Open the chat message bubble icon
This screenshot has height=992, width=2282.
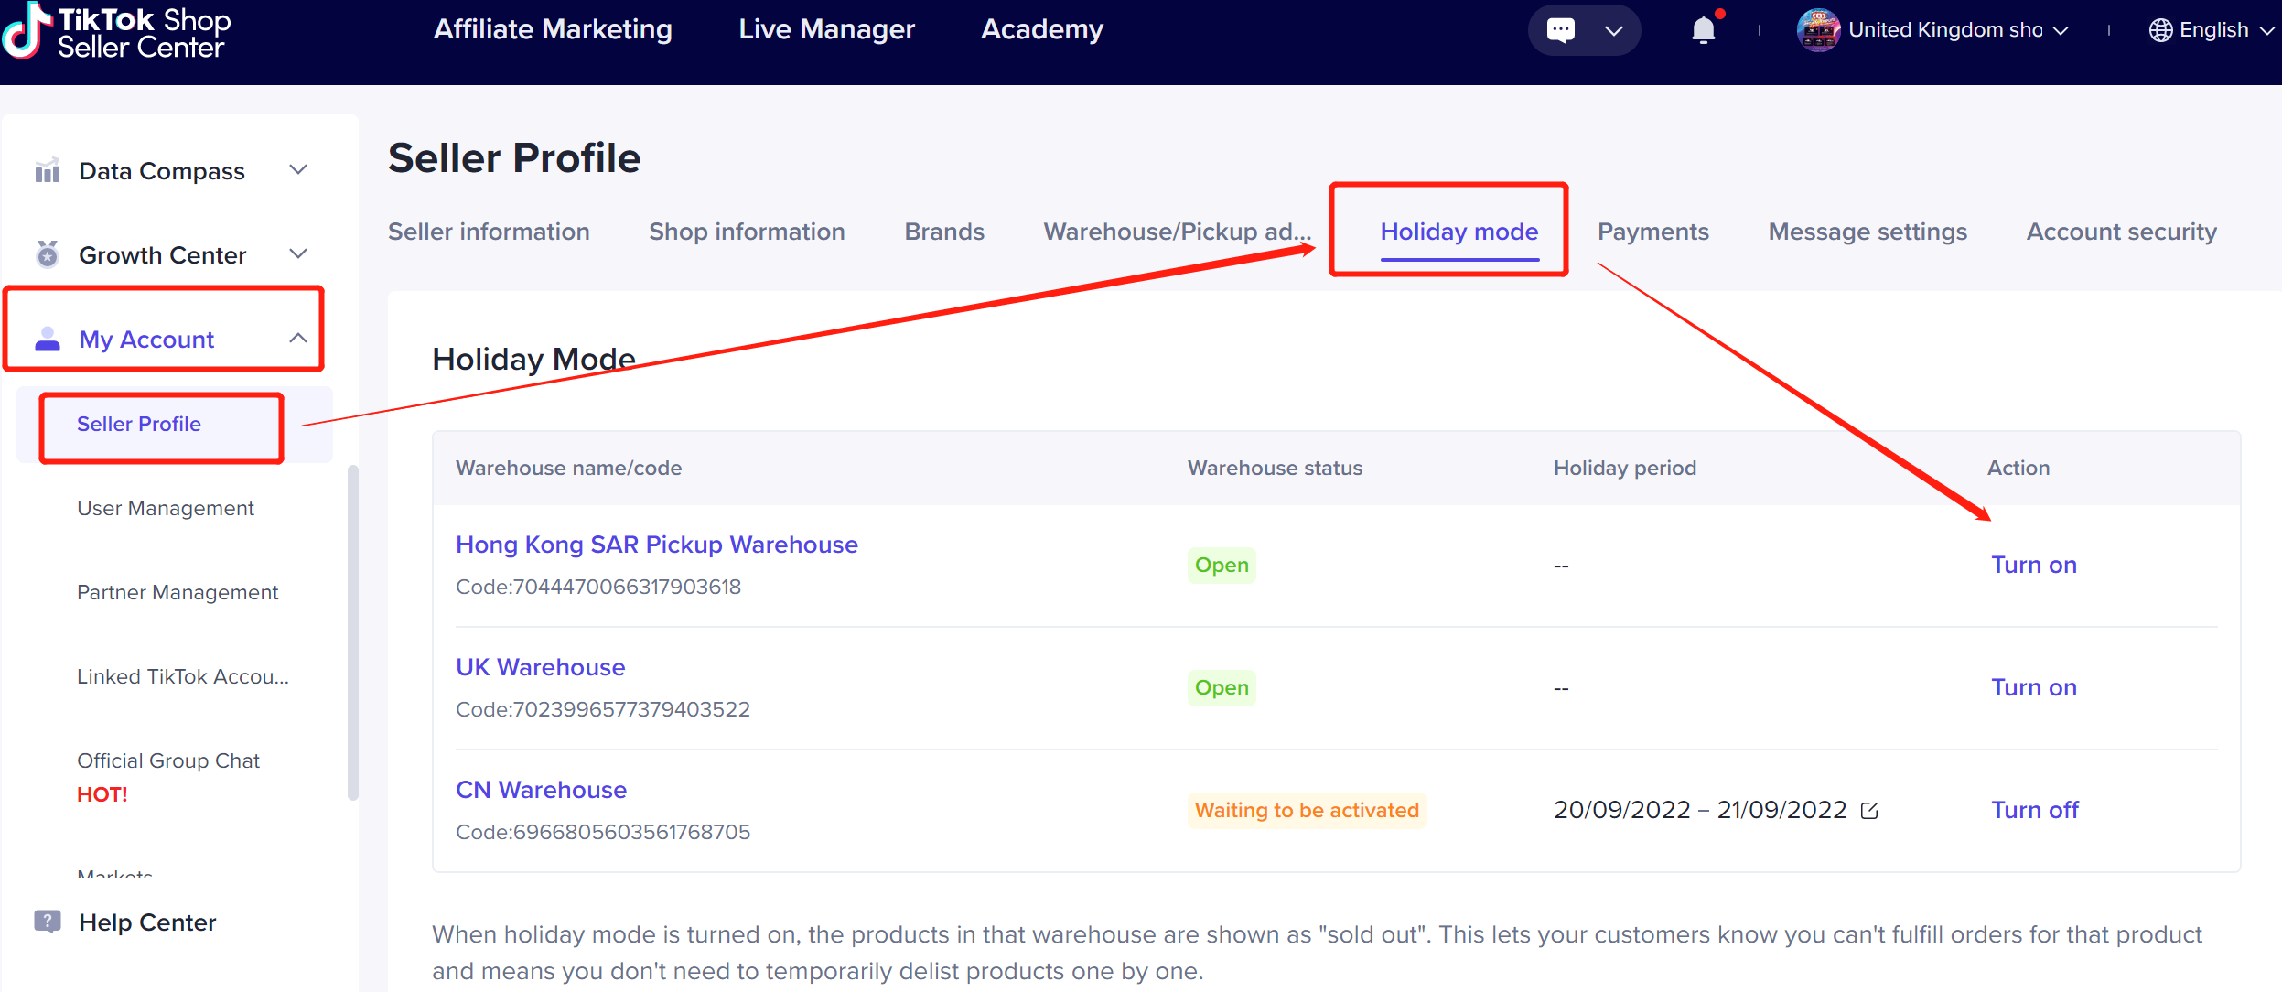click(x=1561, y=30)
